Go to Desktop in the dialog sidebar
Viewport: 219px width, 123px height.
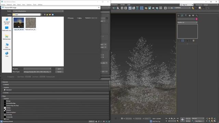coord(7,29)
